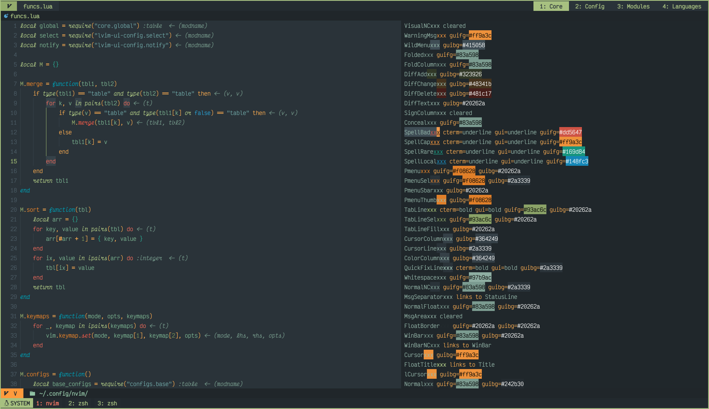Click the #ff9a3c swatch on the WarningMsg line
709x409 pixels.
coord(480,35)
